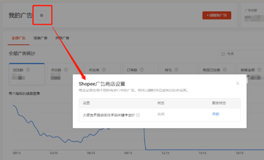The width and height of the screenshot is (264, 160).
Task: Click the 关闭 status text in dialog
Action: (161, 114)
